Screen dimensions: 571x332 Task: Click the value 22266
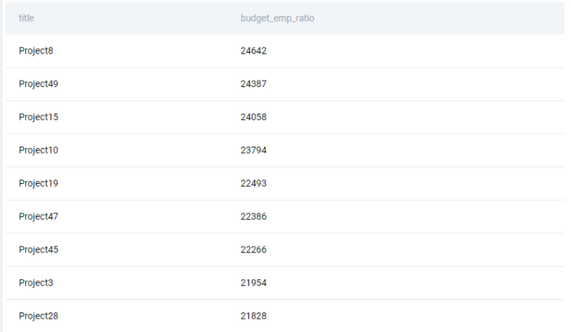point(254,249)
